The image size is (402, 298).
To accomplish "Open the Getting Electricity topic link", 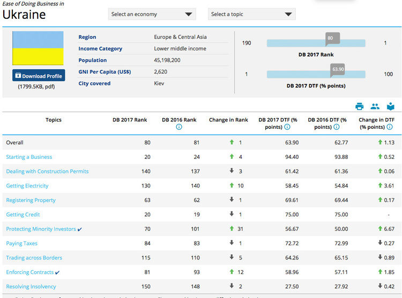I will 27,186.
